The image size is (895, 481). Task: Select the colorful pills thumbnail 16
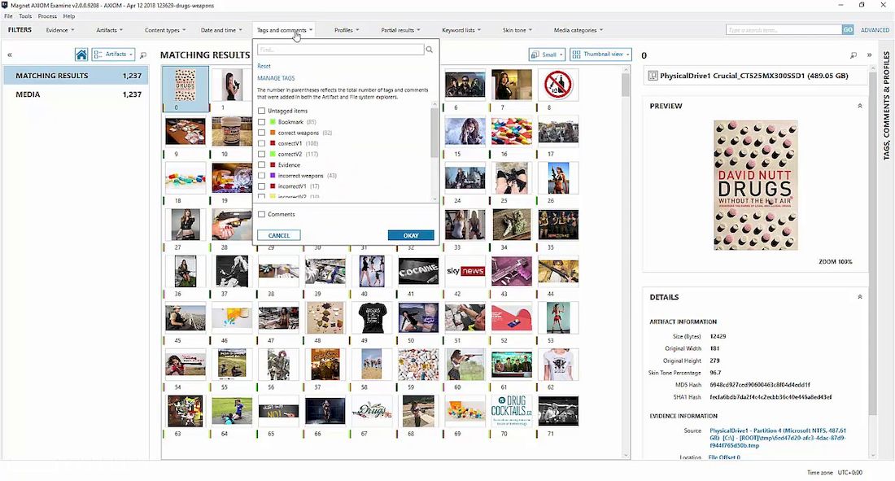pos(512,131)
